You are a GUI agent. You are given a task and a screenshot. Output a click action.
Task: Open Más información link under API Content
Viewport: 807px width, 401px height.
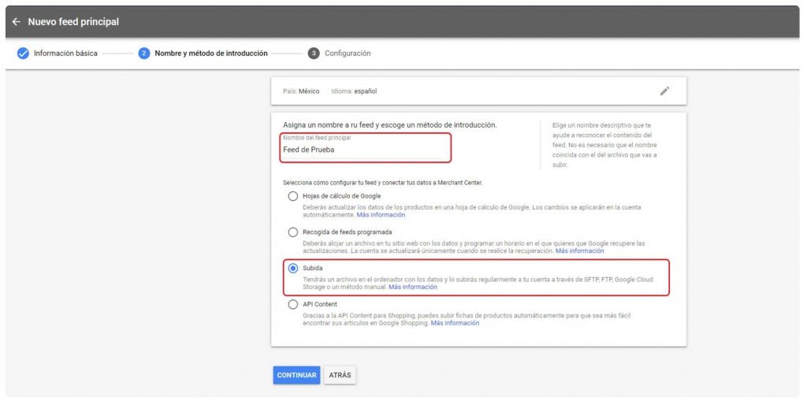455,323
